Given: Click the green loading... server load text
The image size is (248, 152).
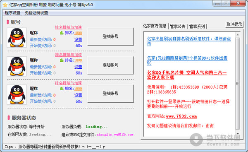Looking at the screenshot, I should pyautogui.click(x=96, y=127).
